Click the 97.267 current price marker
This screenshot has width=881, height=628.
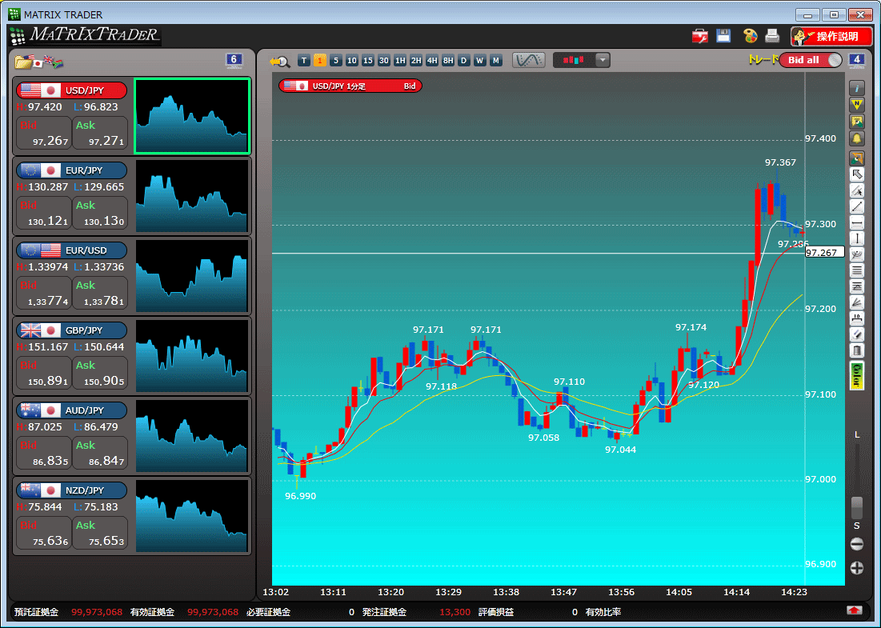click(824, 253)
